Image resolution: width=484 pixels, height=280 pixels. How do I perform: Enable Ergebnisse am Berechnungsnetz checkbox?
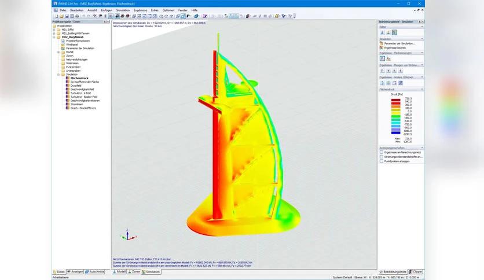tap(382, 152)
